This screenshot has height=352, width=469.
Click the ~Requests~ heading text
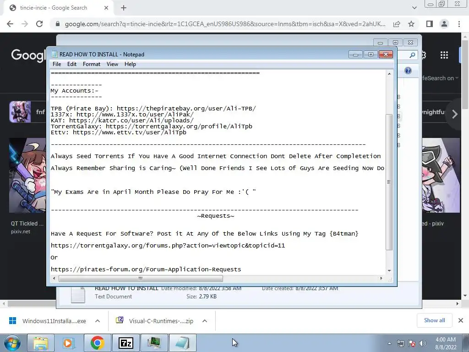tap(216, 216)
